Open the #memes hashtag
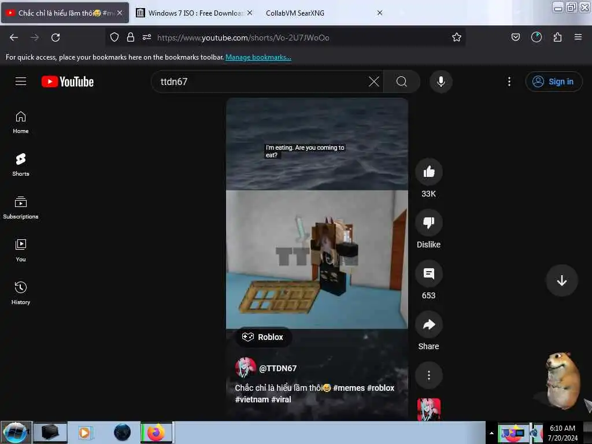The height and width of the screenshot is (444, 592). [349, 388]
